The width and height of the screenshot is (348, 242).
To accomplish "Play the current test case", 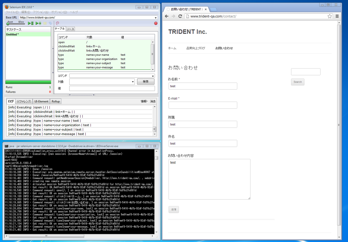I will tap(38, 23).
